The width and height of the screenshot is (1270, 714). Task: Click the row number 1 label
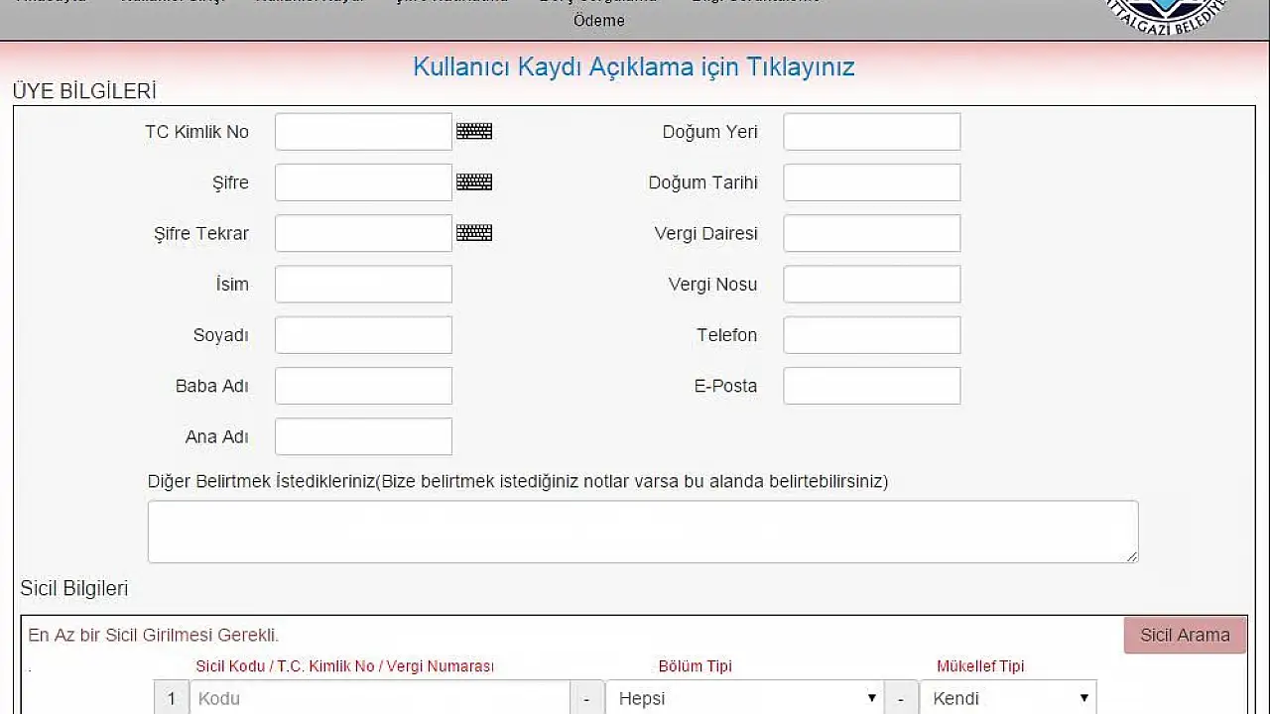click(171, 698)
